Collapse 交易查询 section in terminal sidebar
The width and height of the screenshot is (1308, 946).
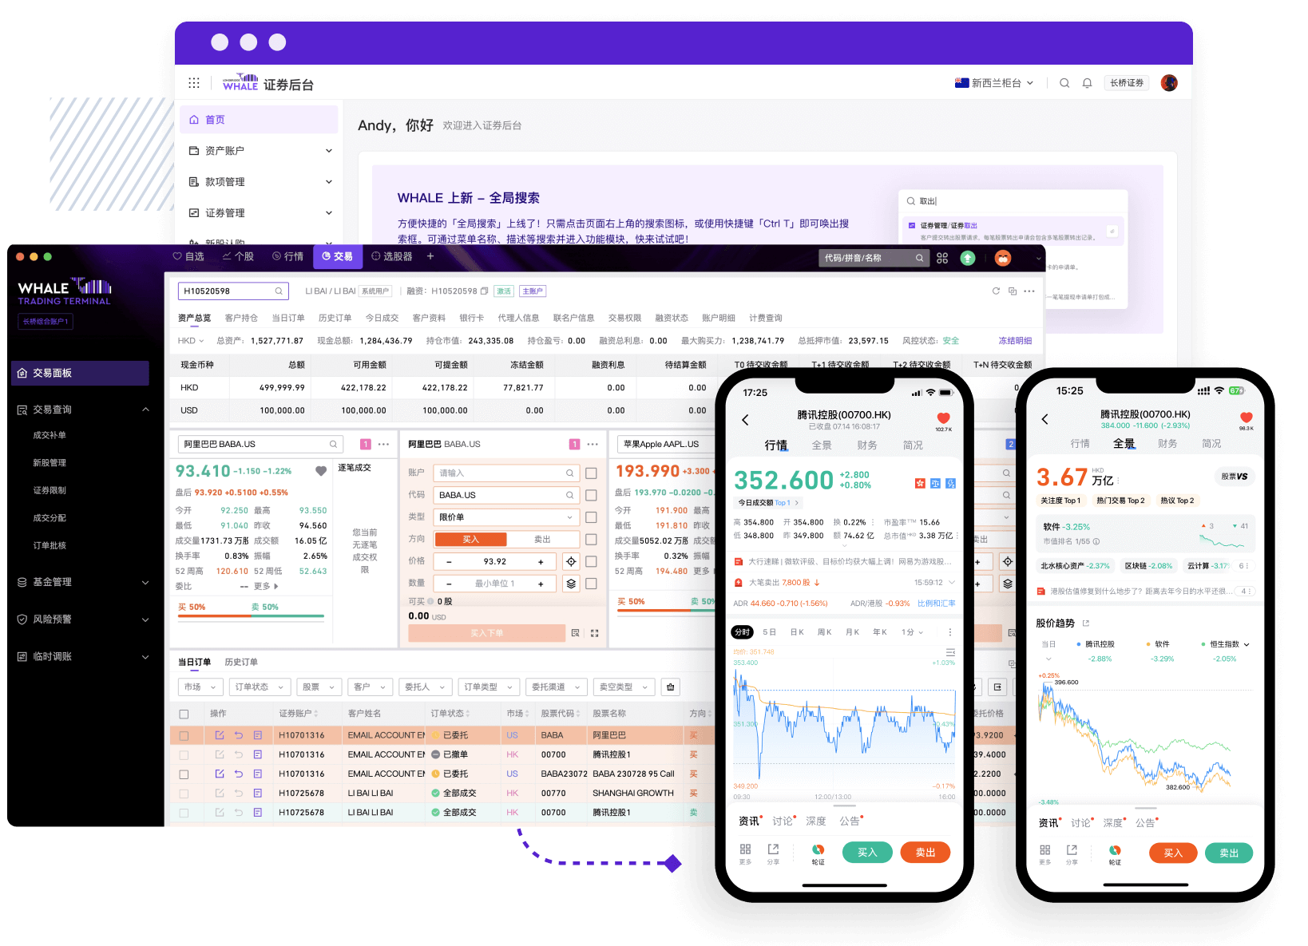[145, 410]
